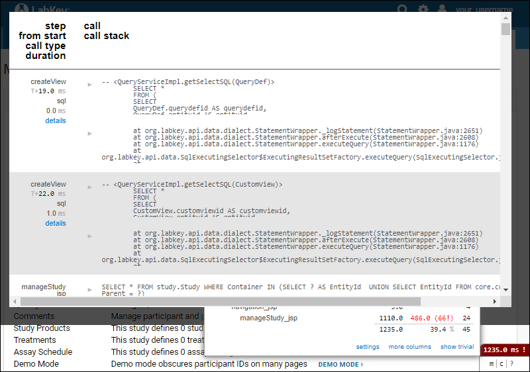Viewport: 530px width, 372px height.
Task: Expand the CustomView call stack trace
Action: (x=89, y=236)
